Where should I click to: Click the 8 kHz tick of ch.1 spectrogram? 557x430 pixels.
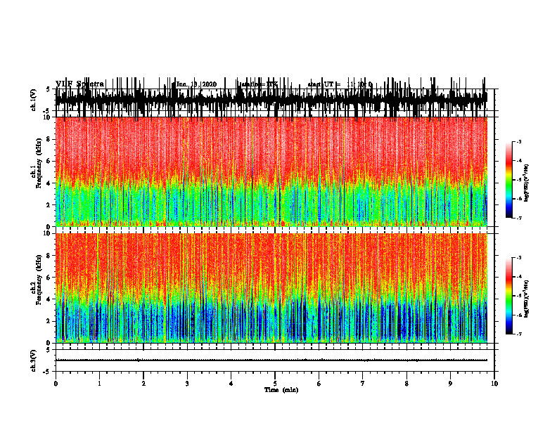click(x=49, y=139)
